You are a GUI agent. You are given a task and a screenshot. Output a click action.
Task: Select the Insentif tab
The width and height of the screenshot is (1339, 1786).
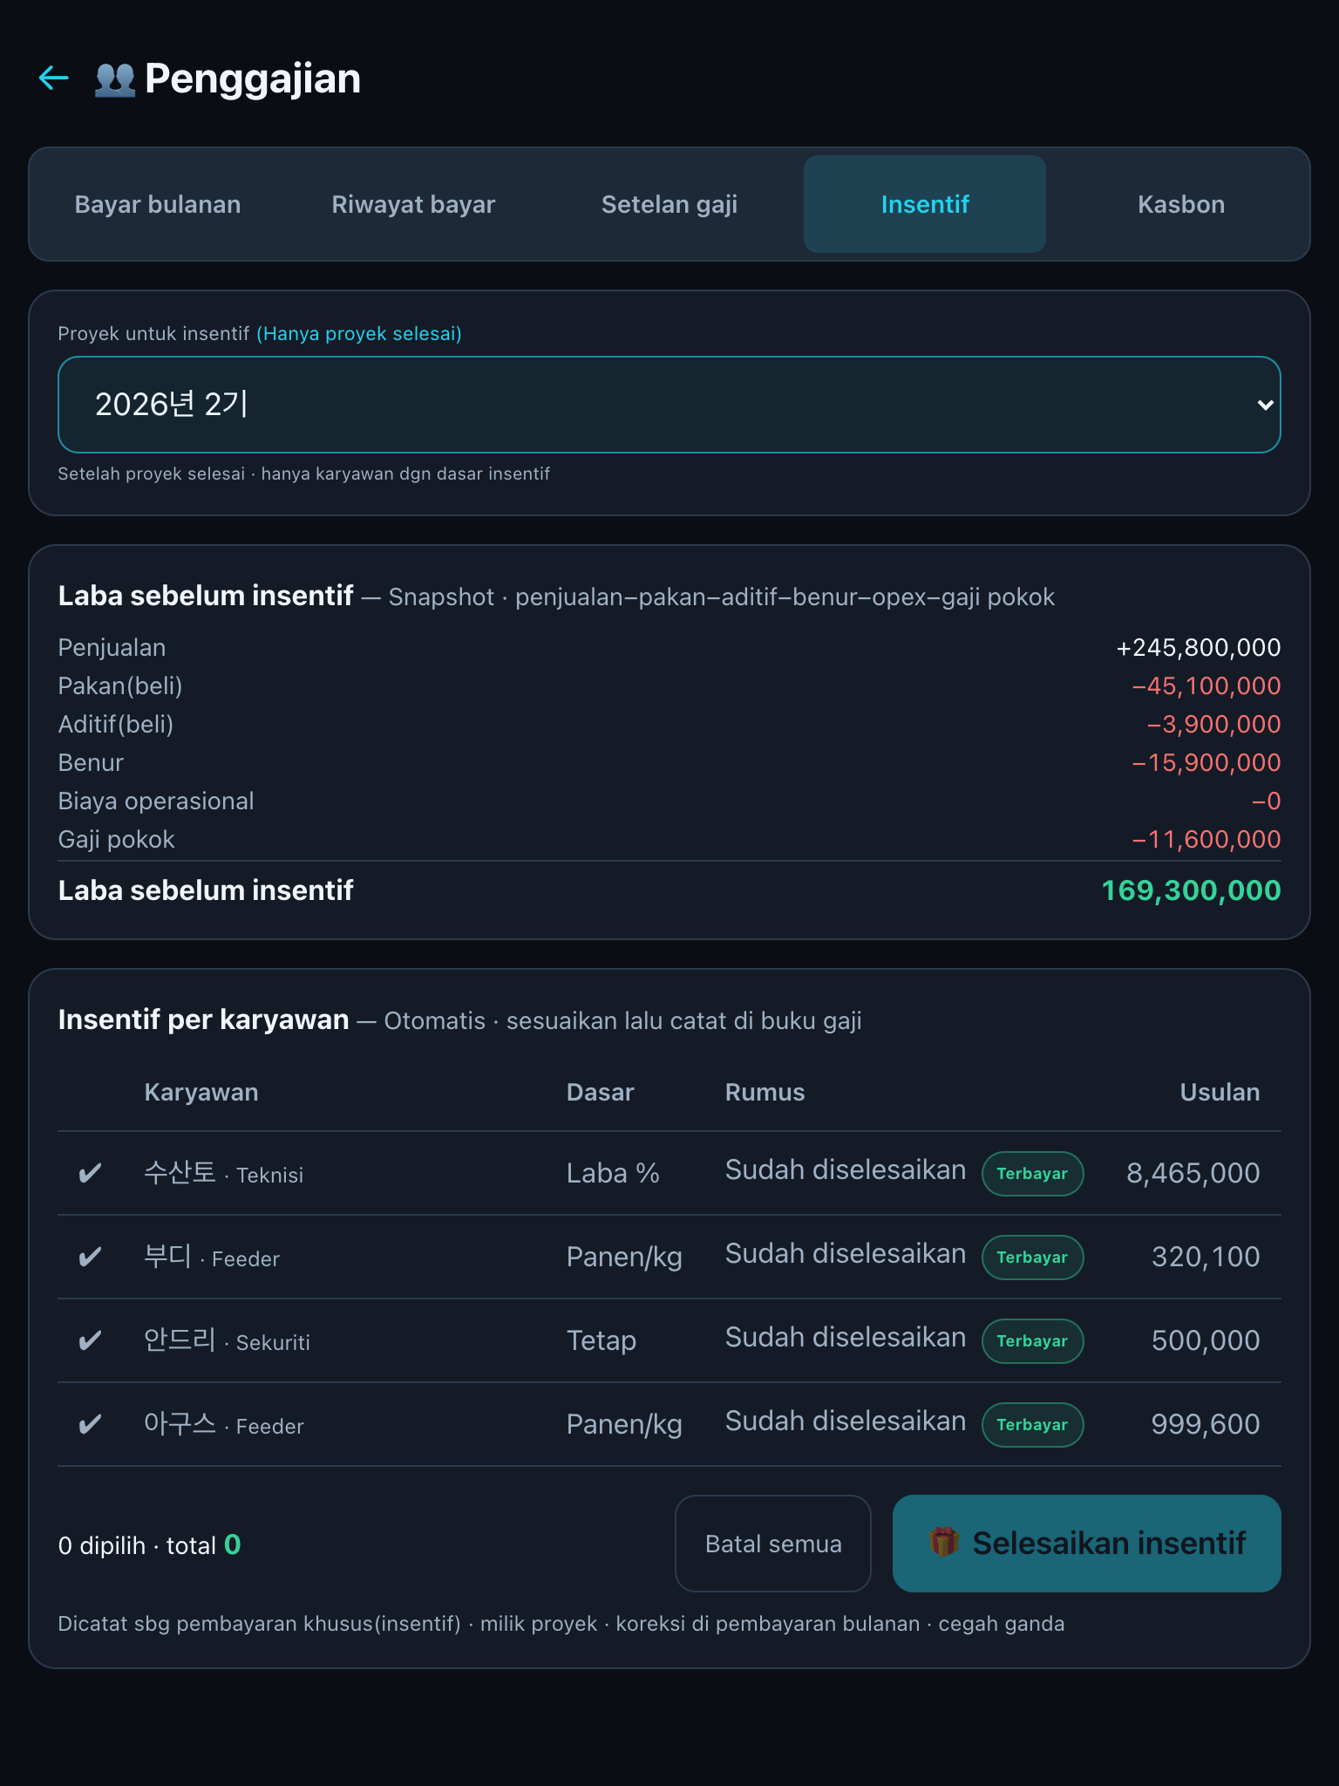point(925,204)
